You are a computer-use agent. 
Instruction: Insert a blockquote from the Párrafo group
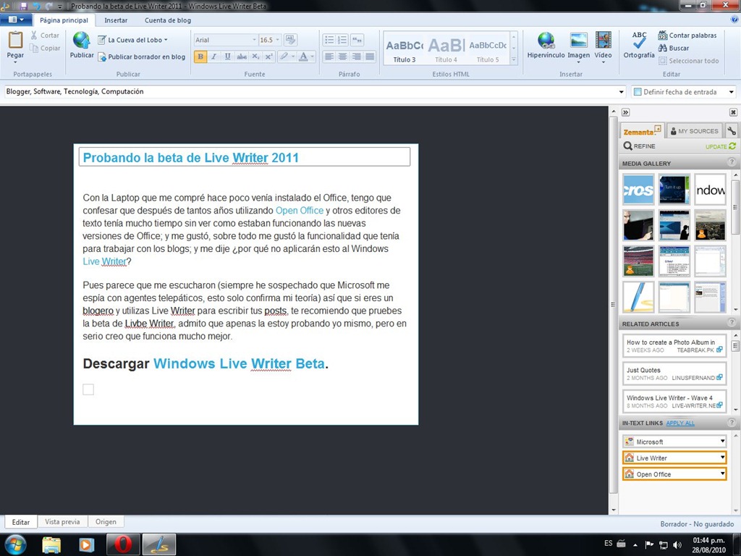[x=357, y=40]
